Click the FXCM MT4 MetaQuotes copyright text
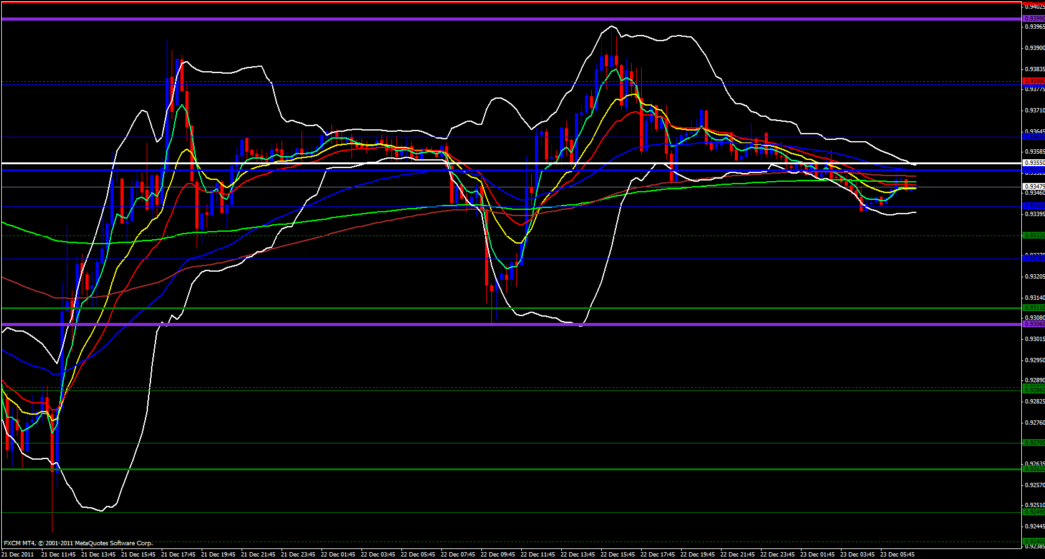Viewport: 1045px width, 559px height. click(x=78, y=543)
